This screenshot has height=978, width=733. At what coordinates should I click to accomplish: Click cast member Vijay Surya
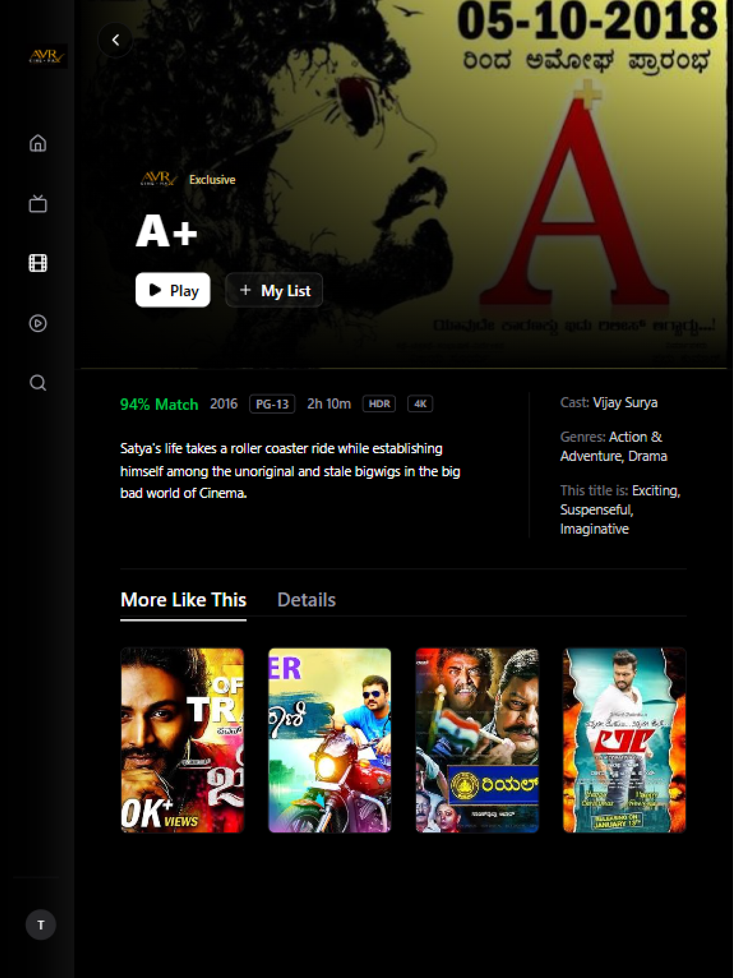click(x=625, y=403)
